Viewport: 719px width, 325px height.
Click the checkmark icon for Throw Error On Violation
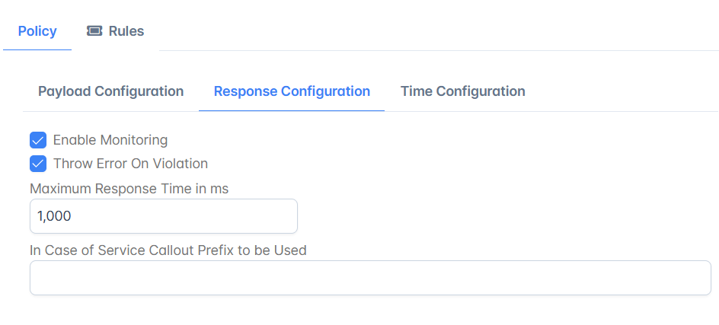tap(38, 164)
